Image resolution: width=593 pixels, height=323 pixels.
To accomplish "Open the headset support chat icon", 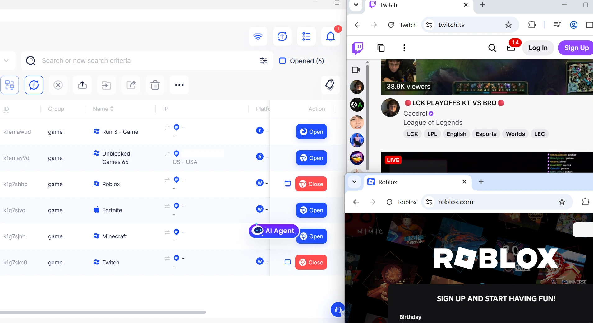I will pyautogui.click(x=338, y=310).
